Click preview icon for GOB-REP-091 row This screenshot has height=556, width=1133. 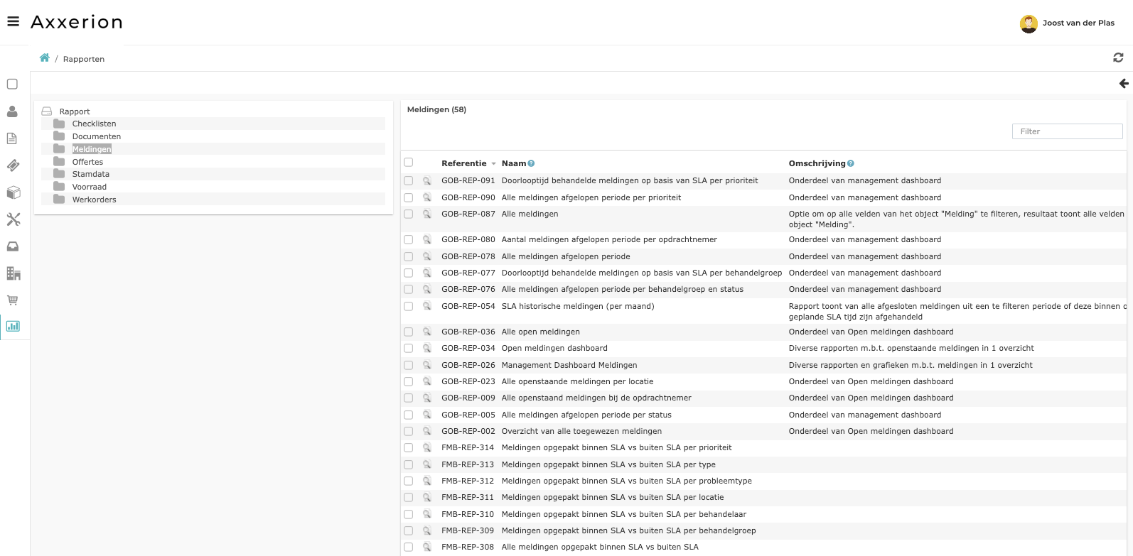pyautogui.click(x=427, y=181)
